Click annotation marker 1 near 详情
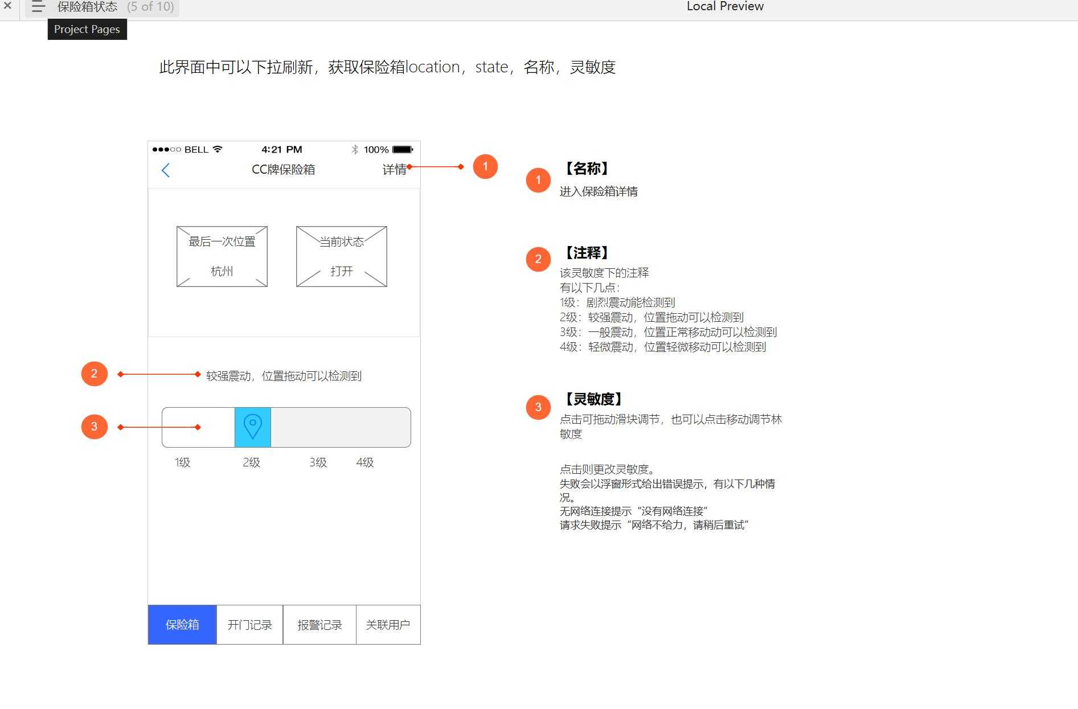 pos(485,166)
